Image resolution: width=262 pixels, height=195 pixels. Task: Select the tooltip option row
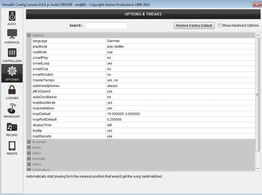143,131
